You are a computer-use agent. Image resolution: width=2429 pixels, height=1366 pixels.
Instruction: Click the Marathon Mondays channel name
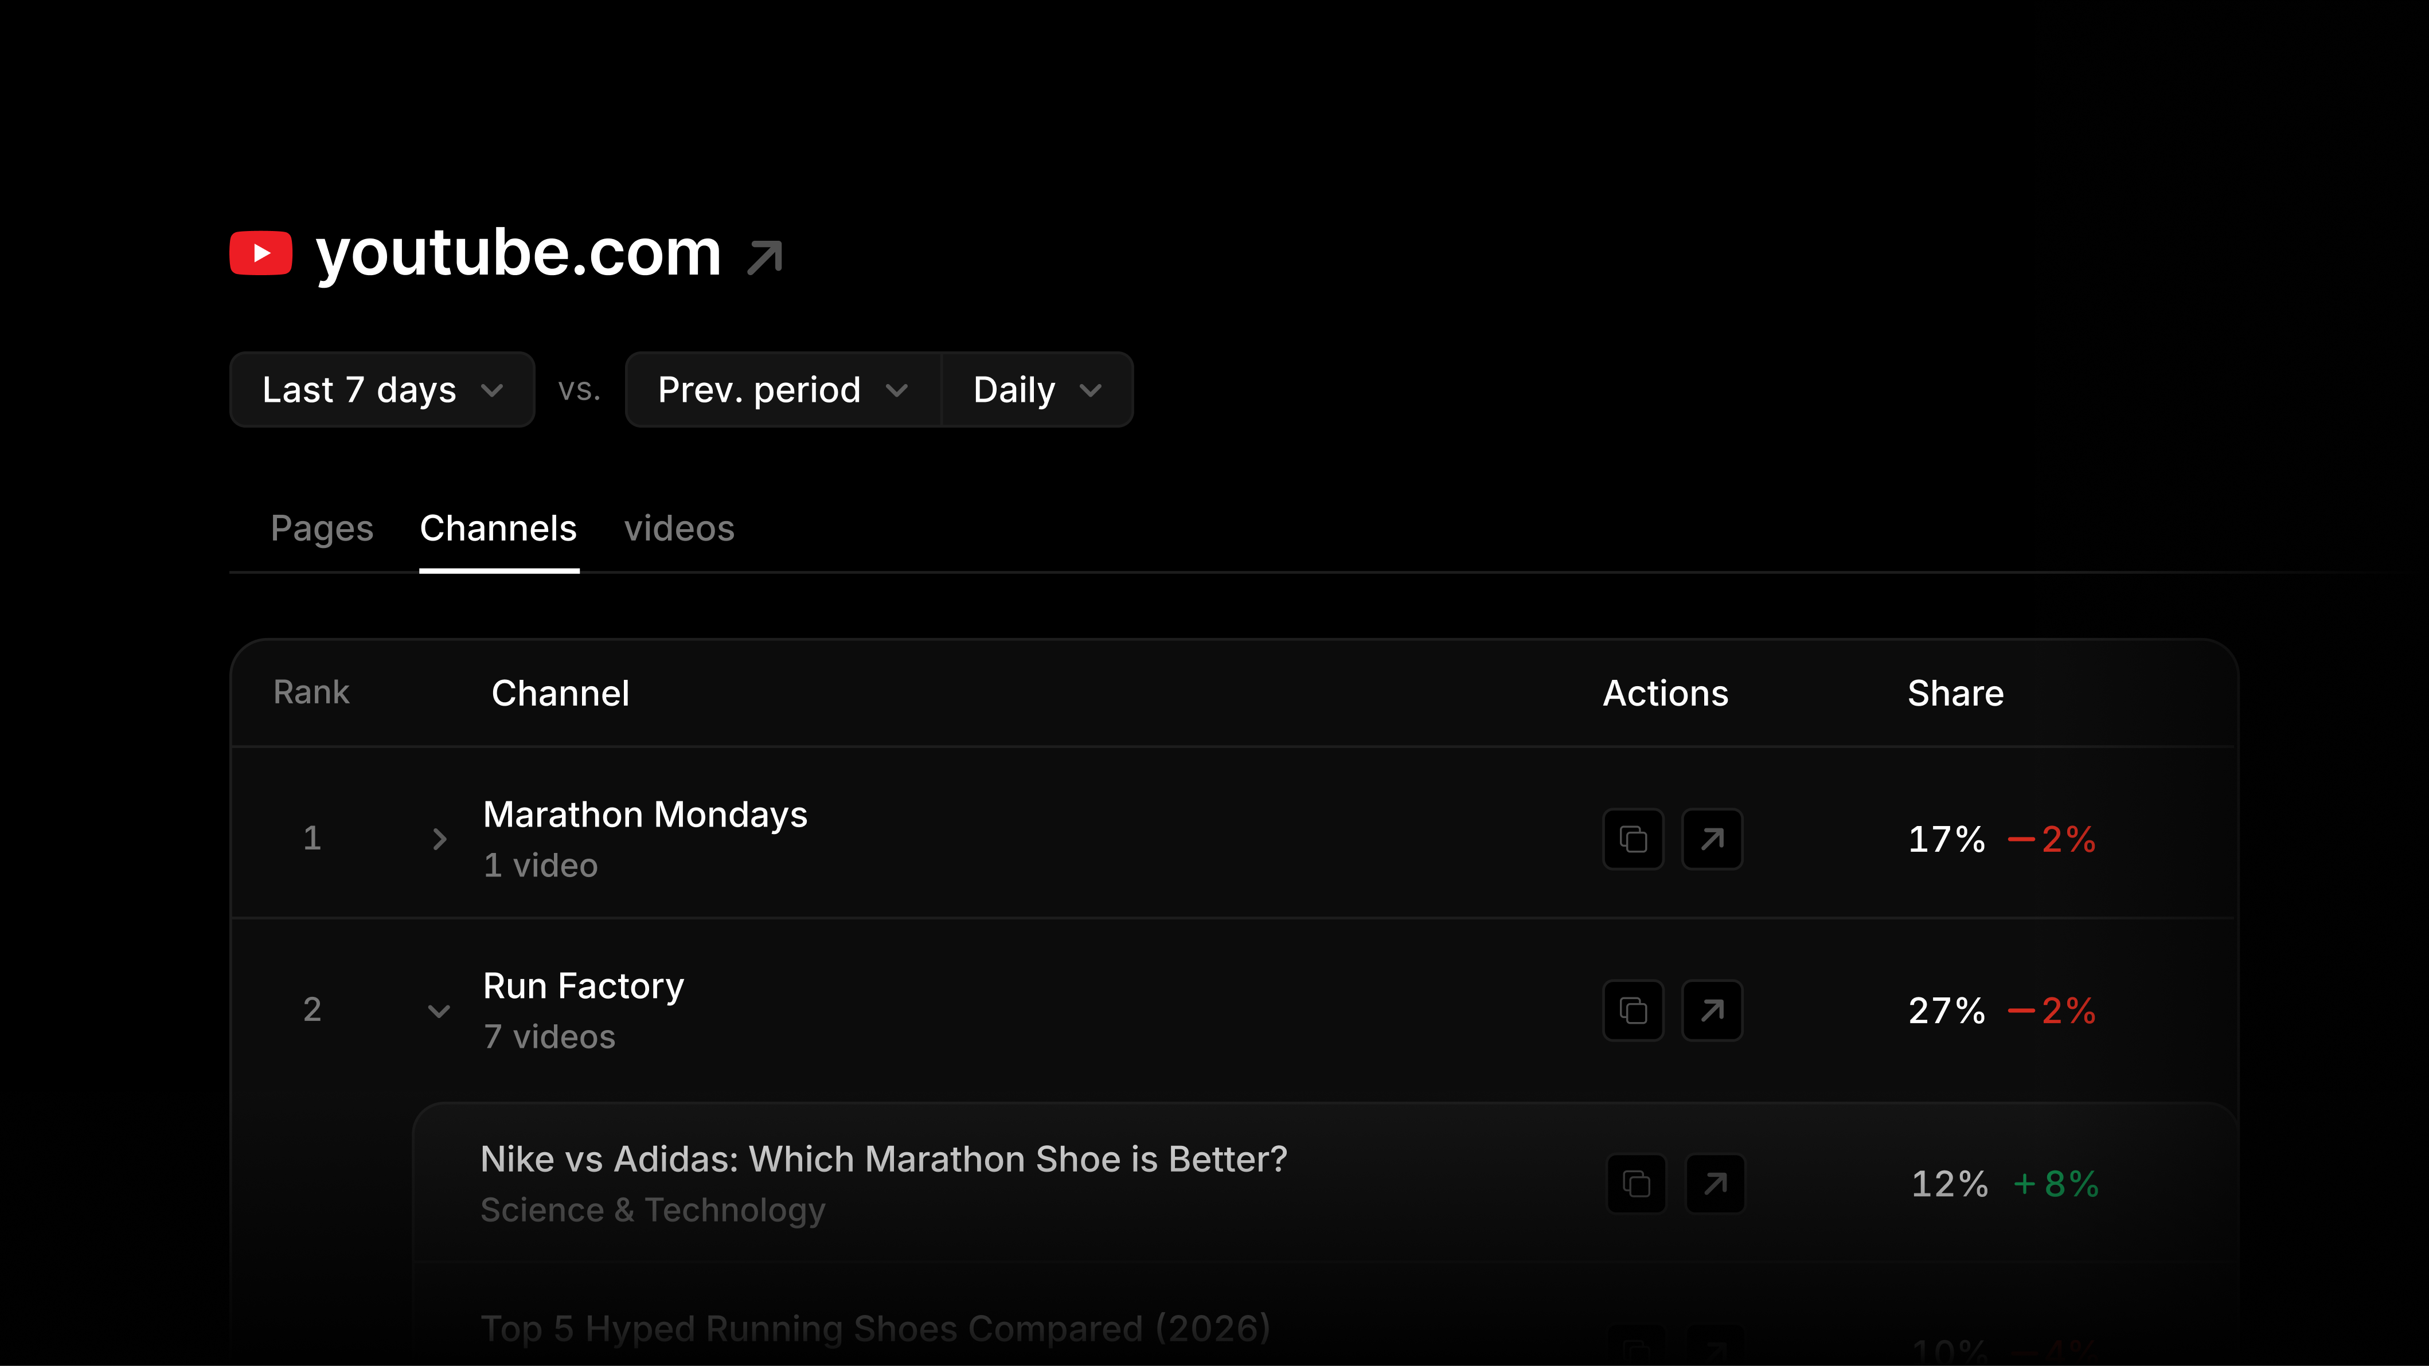point(646,816)
